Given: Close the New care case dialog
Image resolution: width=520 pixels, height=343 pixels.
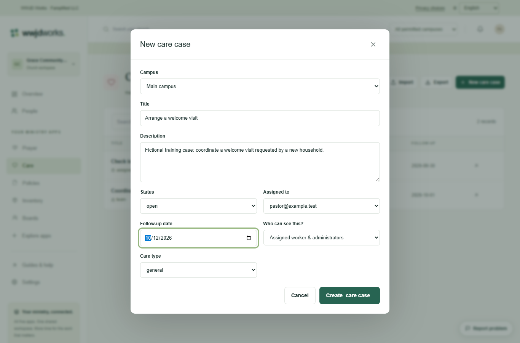Looking at the screenshot, I should pyautogui.click(x=373, y=45).
